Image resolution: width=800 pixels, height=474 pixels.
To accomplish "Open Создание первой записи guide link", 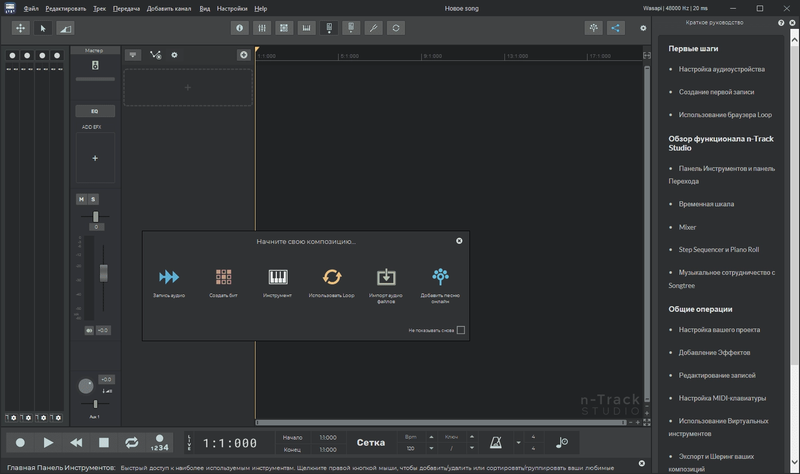I will (716, 92).
